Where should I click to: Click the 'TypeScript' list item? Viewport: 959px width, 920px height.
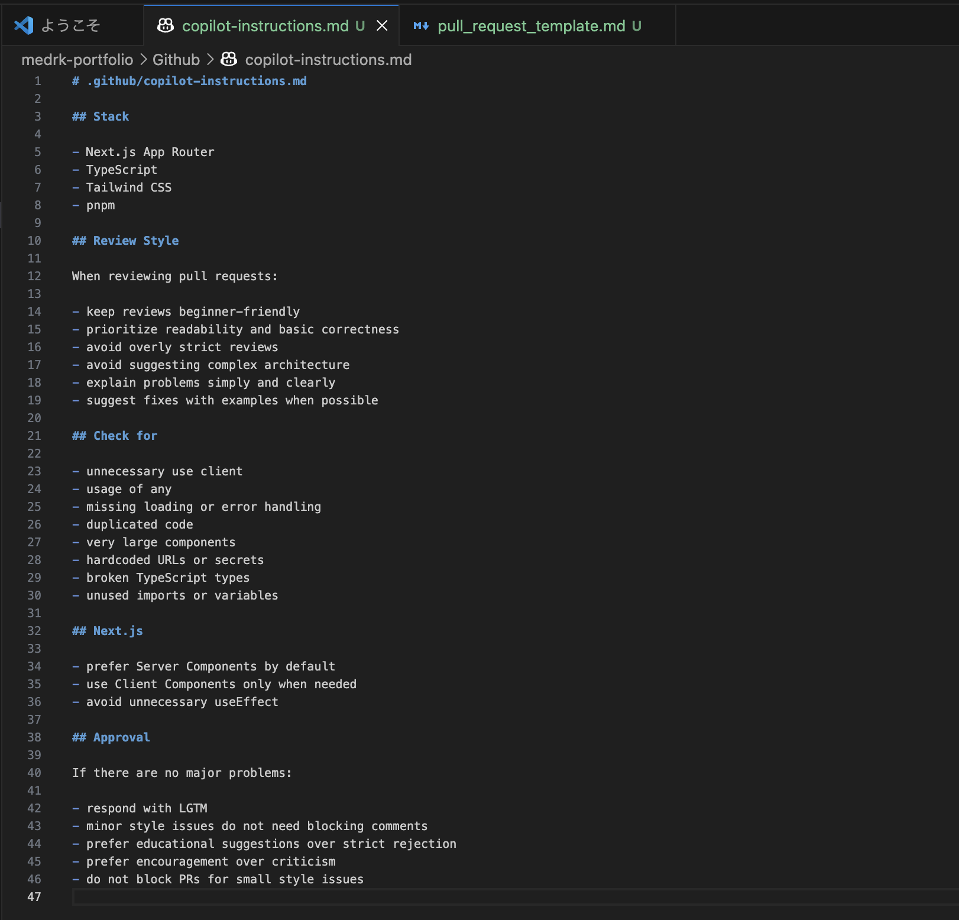(121, 170)
